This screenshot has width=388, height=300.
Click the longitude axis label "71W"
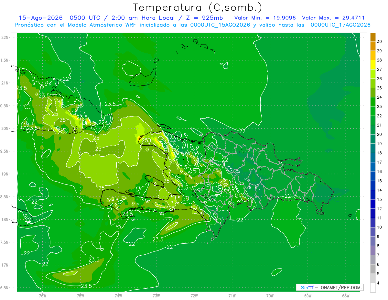pos(232,296)
